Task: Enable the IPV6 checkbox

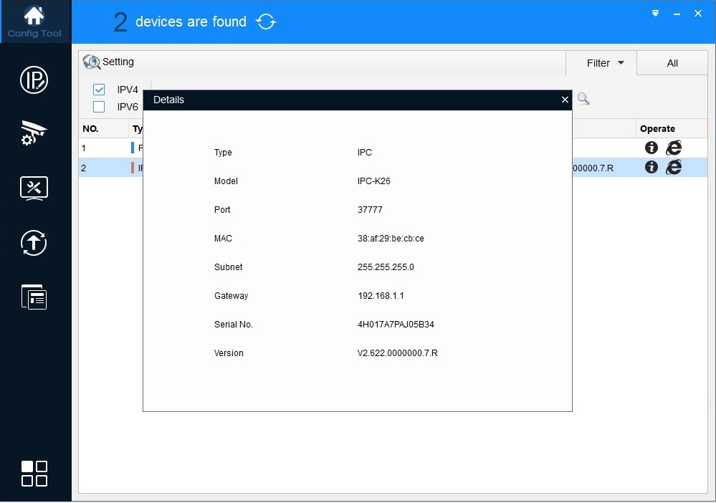Action: click(99, 107)
